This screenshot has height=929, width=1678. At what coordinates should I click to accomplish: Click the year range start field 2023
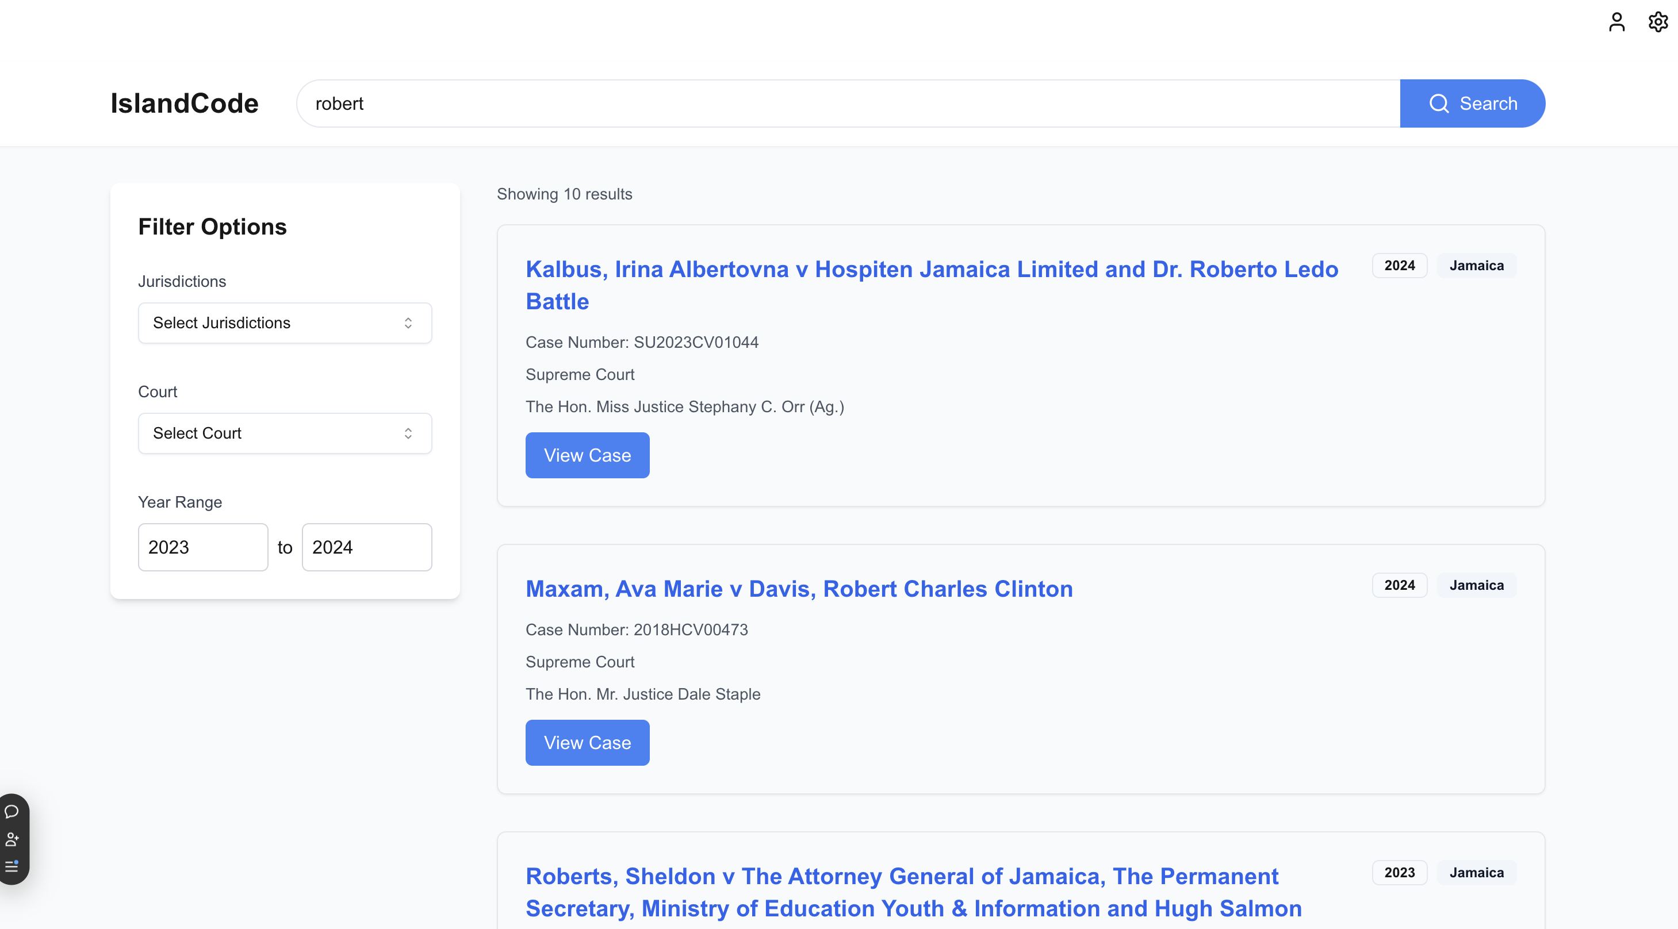click(202, 547)
